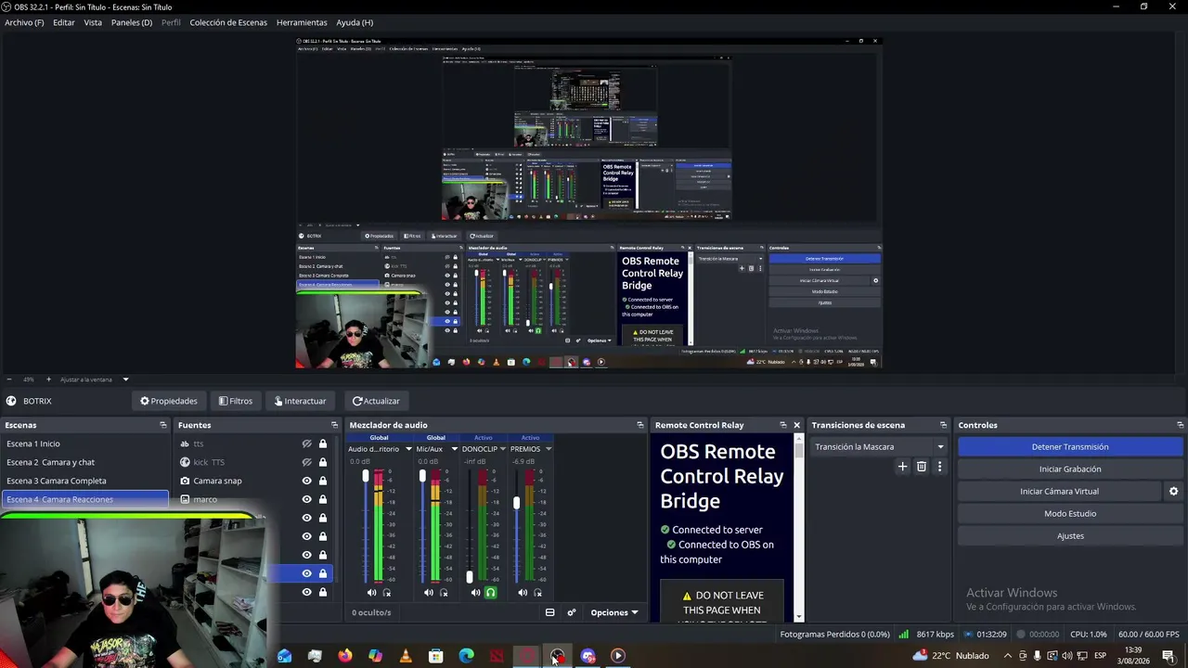Select scene Escena 4 Camara Reacciones
This screenshot has width=1188, height=668.
click(x=85, y=499)
